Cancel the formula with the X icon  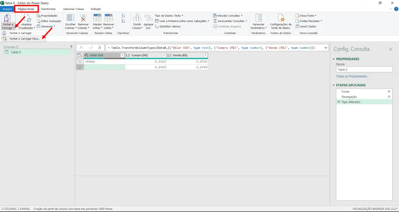click(81, 48)
